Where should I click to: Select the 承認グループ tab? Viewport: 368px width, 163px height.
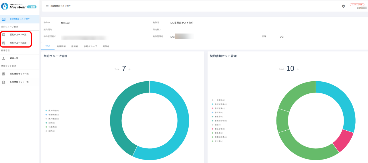[90, 46]
